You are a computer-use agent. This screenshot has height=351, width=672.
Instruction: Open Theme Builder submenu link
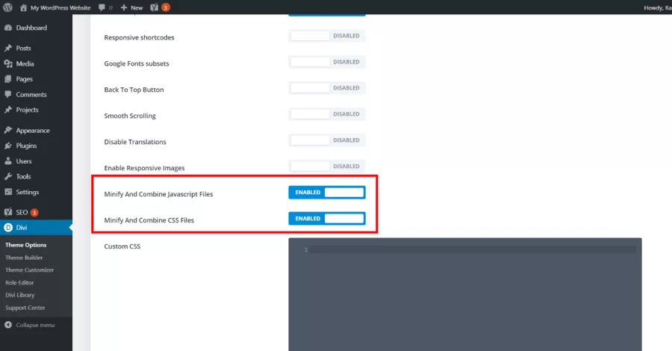tap(24, 258)
